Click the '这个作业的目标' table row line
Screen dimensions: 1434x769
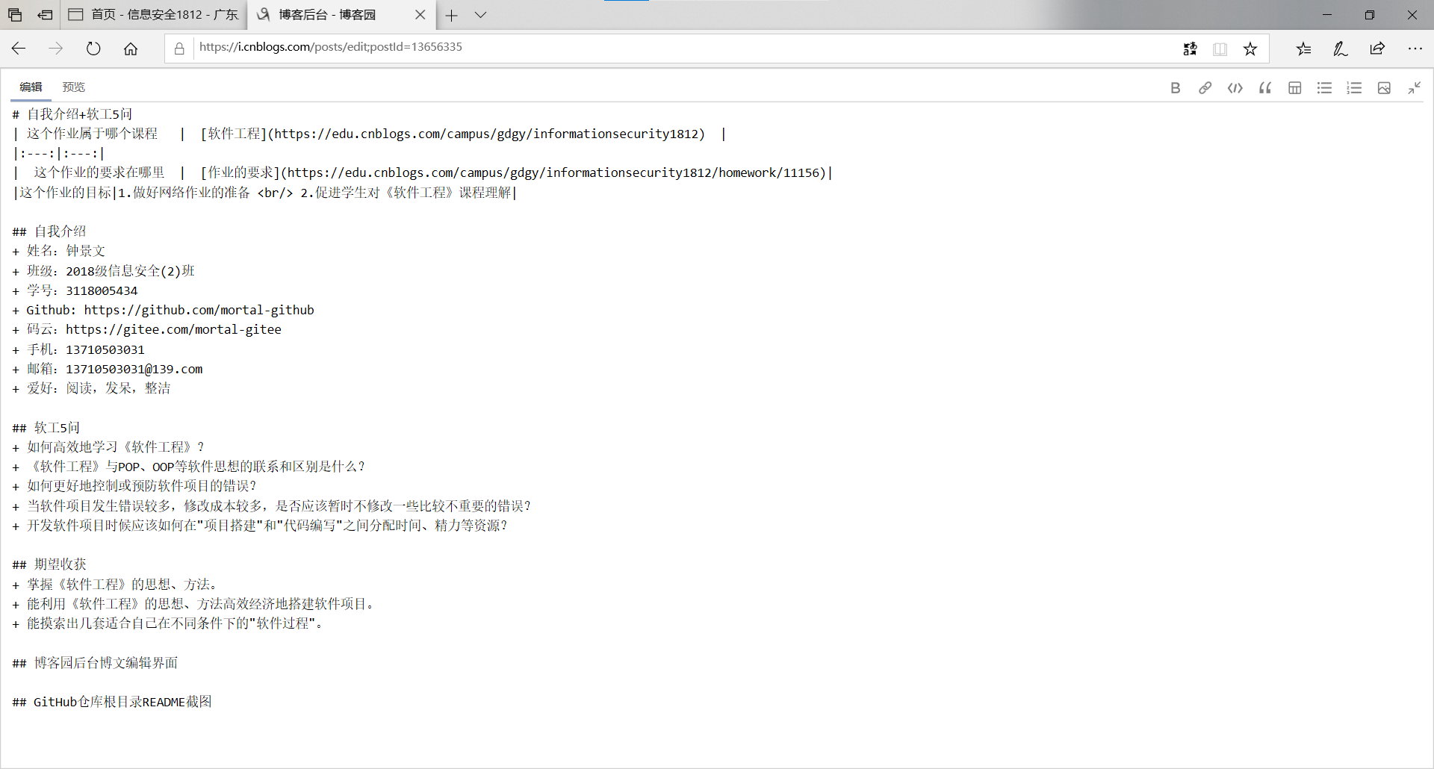pyautogui.click(x=265, y=193)
